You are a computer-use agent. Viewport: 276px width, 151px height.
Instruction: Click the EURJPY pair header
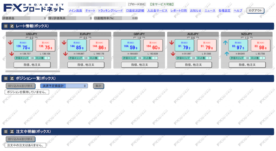(x=85, y=34)
